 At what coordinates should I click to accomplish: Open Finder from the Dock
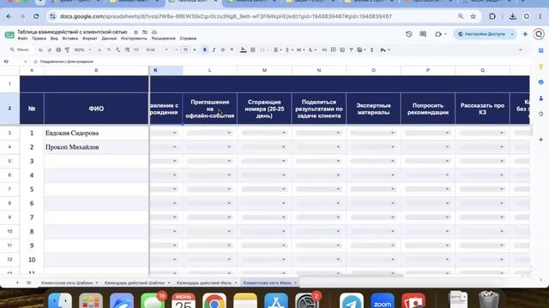[x=60, y=301]
